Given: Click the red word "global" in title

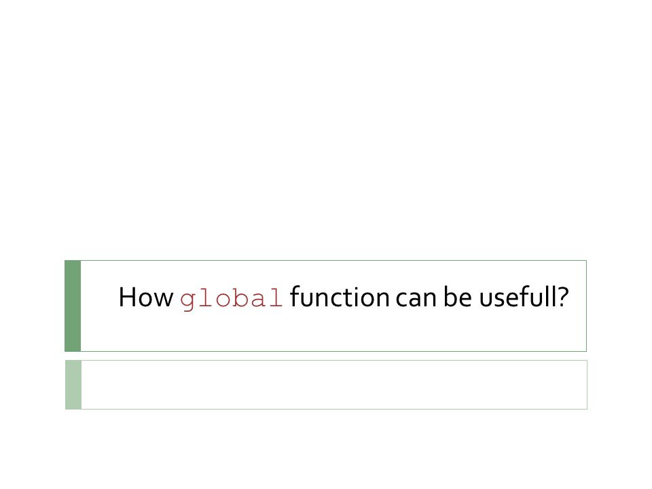Looking at the screenshot, I should pos(231,299).
